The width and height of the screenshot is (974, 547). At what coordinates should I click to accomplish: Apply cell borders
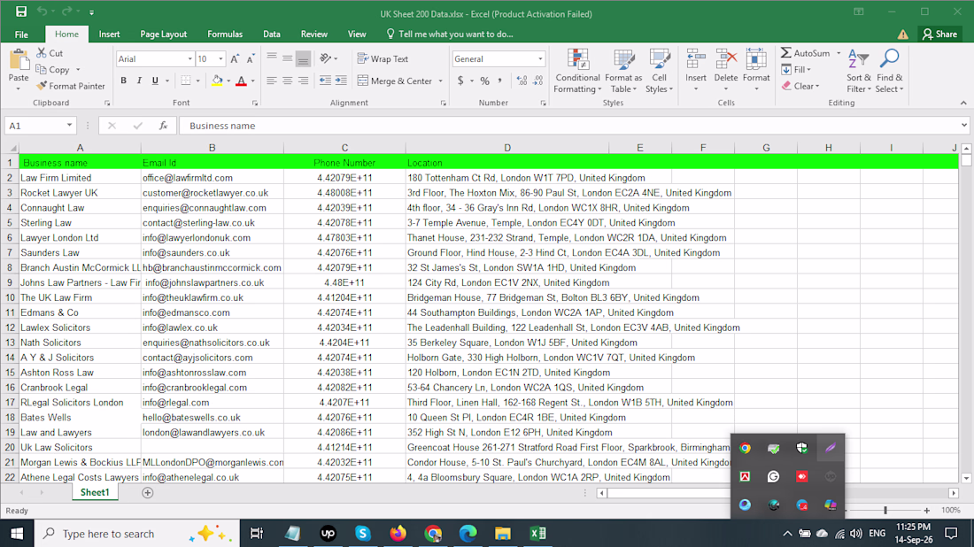186,81
